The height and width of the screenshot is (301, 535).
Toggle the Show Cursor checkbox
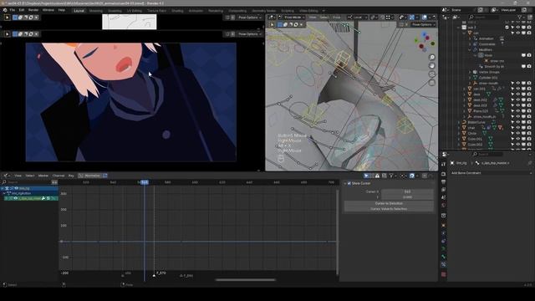(349, 184)
